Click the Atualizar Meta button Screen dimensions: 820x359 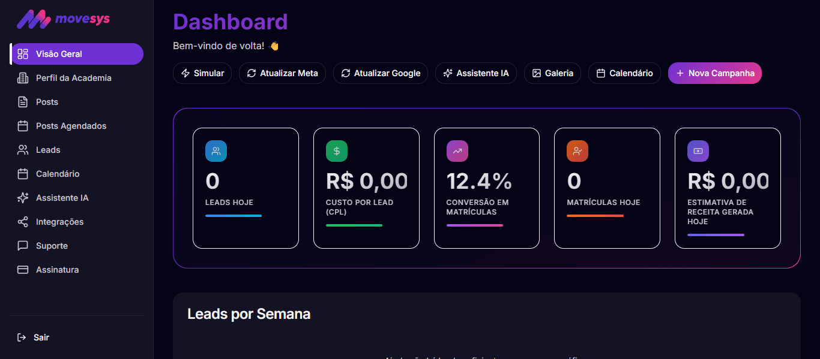click(x=282, y=73)
